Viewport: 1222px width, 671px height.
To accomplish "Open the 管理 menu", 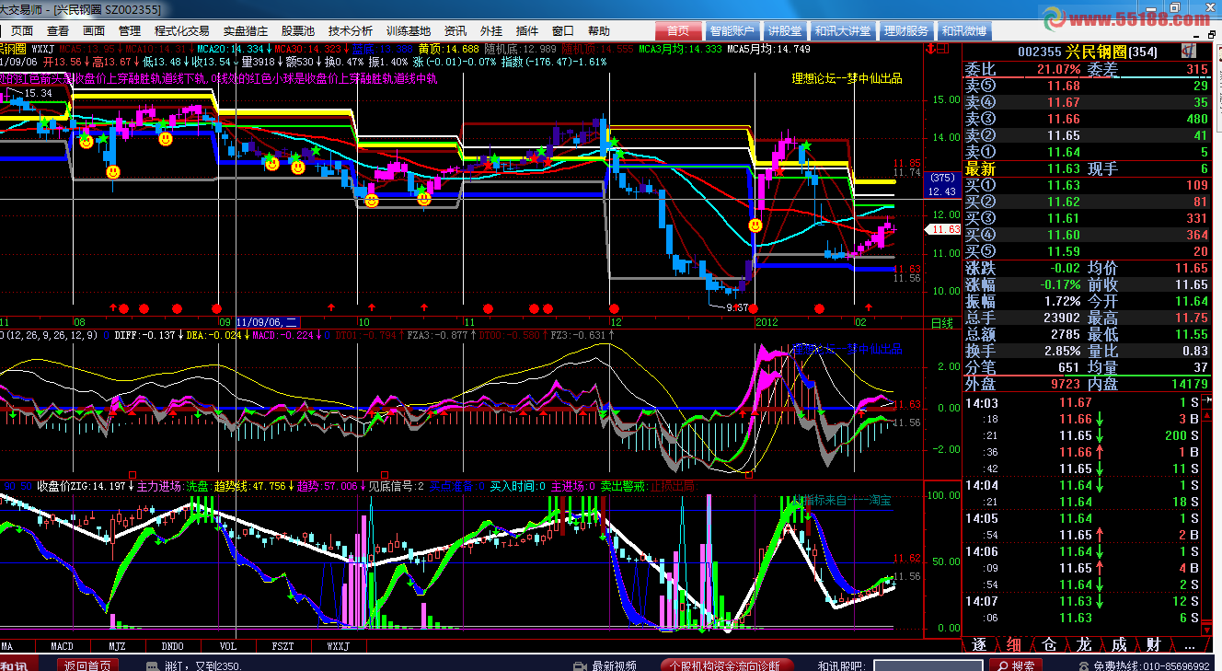I will click(x=130, y=30).
